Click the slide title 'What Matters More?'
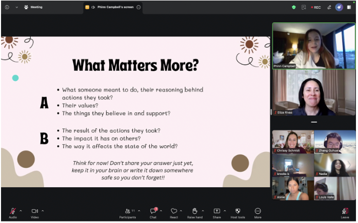Viewport: 358px width, 223px height. (135, 65)
